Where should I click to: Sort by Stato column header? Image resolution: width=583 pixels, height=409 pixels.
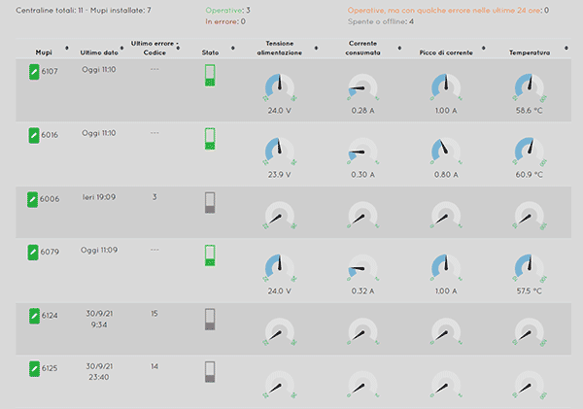211,51
